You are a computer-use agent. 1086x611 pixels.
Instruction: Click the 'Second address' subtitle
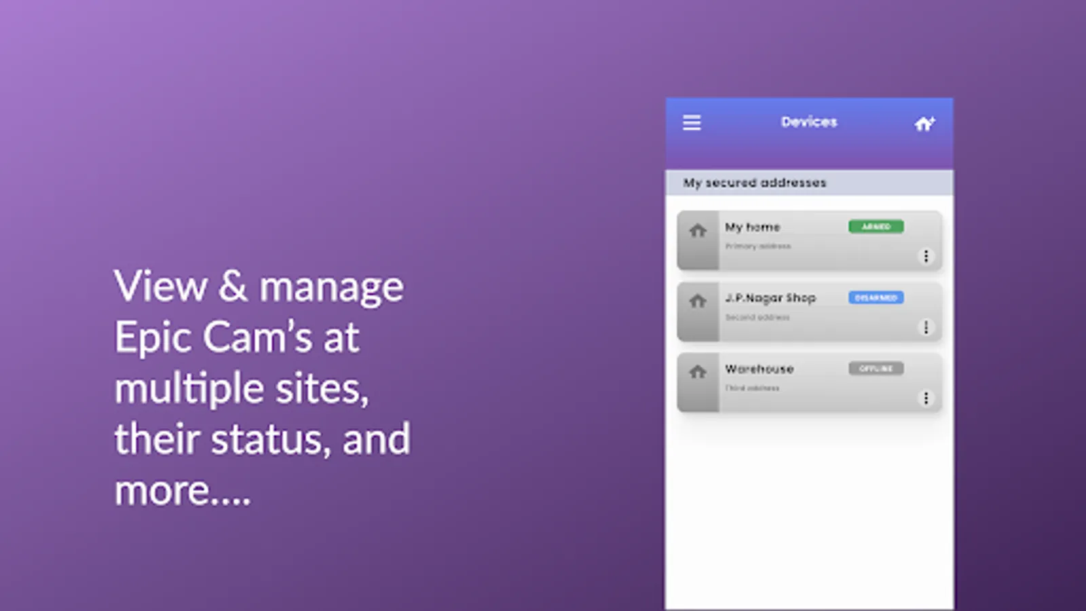click(x=757, y=317)
